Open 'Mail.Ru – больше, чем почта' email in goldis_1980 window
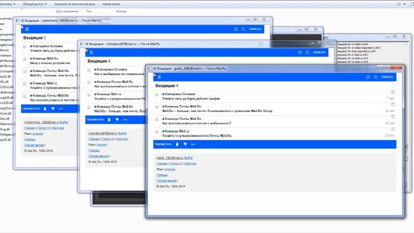 [x=274, y=109]
